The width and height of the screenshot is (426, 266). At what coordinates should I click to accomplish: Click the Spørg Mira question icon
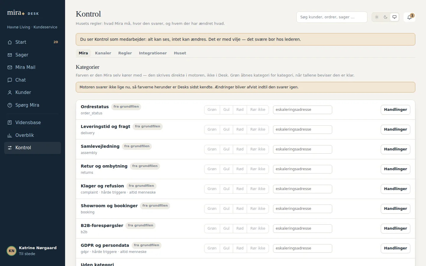coord(10,105)
